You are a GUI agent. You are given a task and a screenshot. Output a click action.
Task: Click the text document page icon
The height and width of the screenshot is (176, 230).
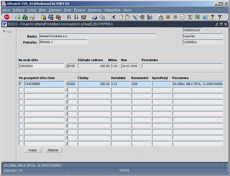[x=175, y=17]
